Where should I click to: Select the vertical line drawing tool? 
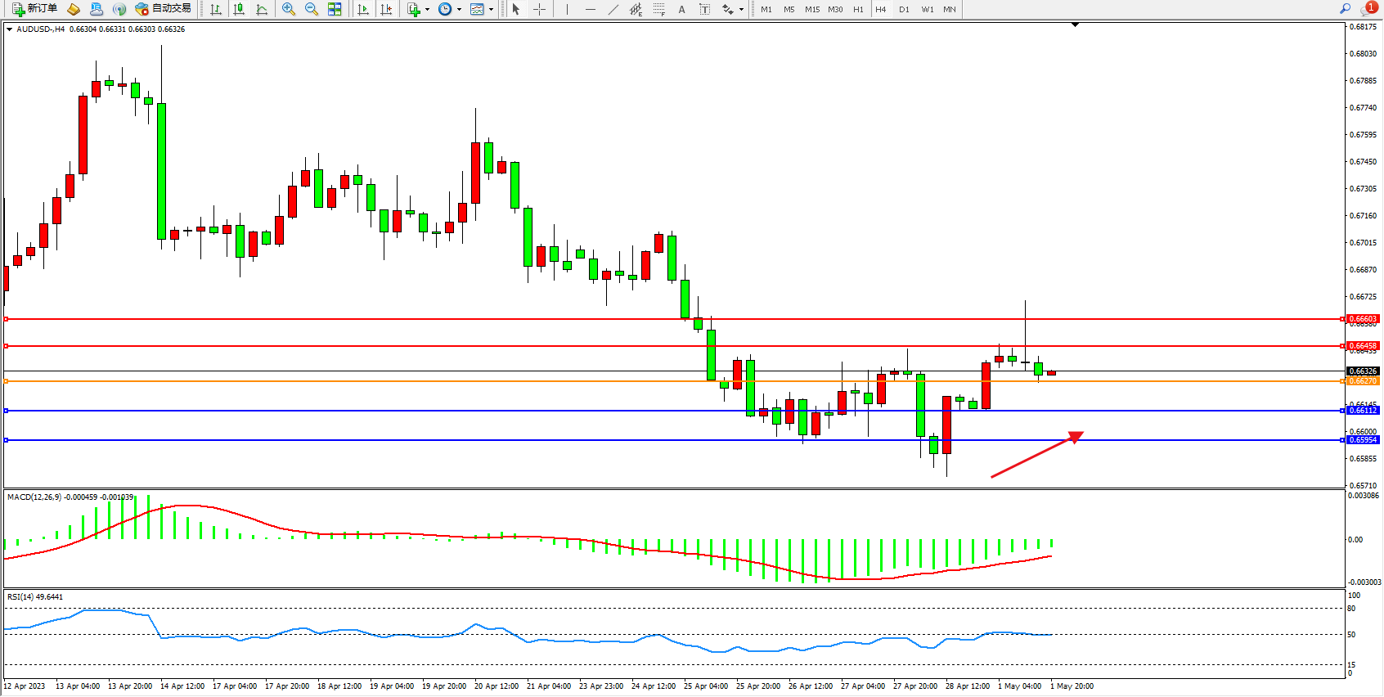(x=567, y=9)
